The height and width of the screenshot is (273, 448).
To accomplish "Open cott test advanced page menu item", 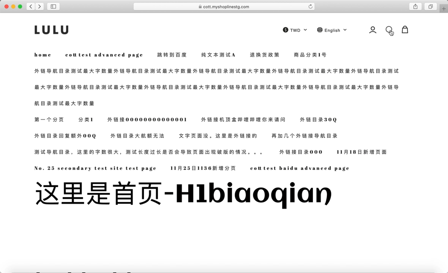I will [104, 55].
